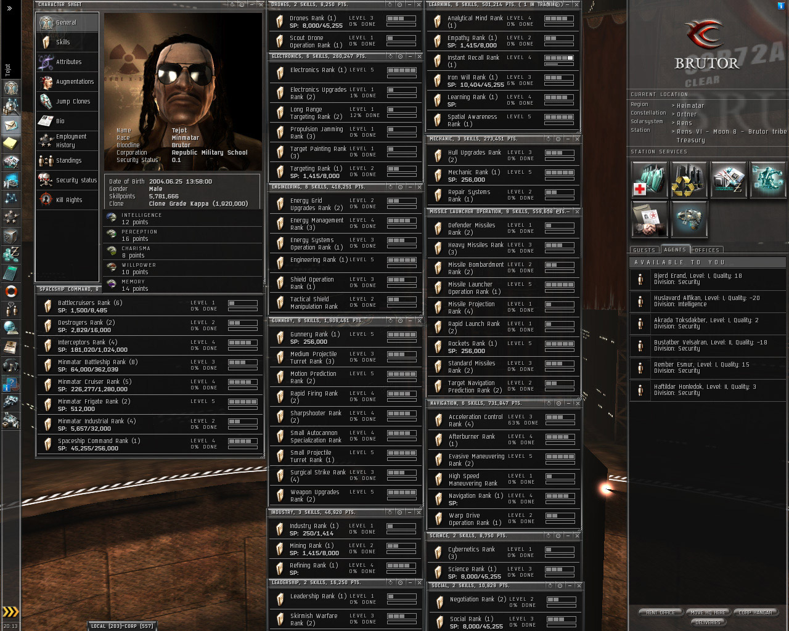789x631 pixels.
Task: Open Security status in character sheet menu
Action: 67,181
